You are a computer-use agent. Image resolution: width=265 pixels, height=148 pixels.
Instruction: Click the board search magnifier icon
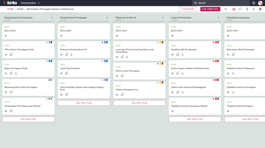(x=226, y=9)
